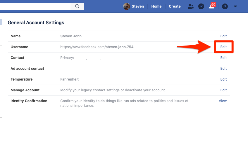Screen dimensions: 248x150
Task: Go to Home in the top bar
Action: coord(156,6)
